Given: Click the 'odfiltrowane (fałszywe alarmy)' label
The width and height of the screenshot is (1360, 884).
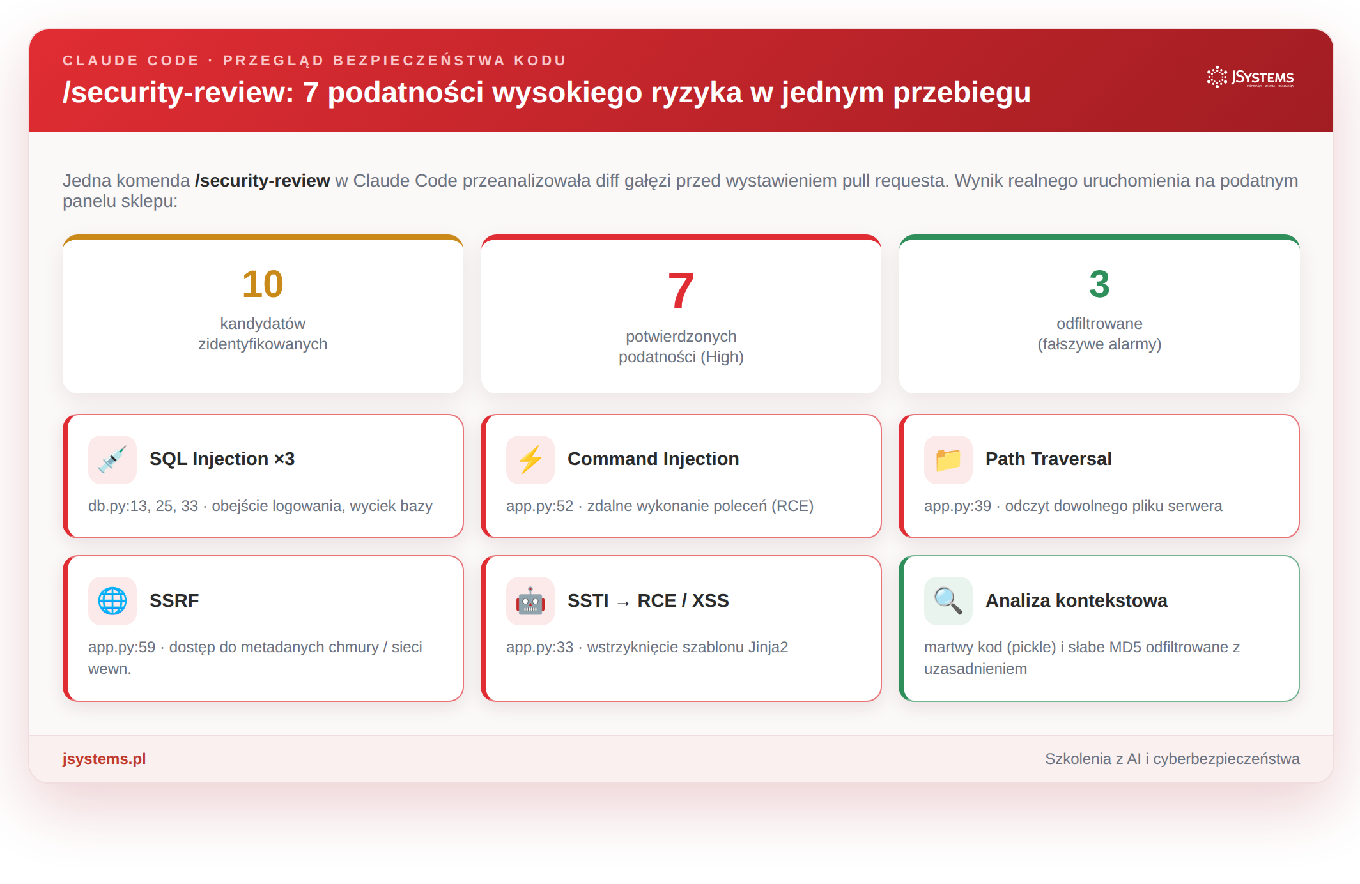Looking at the screenshot, I should coord(1099,334).
